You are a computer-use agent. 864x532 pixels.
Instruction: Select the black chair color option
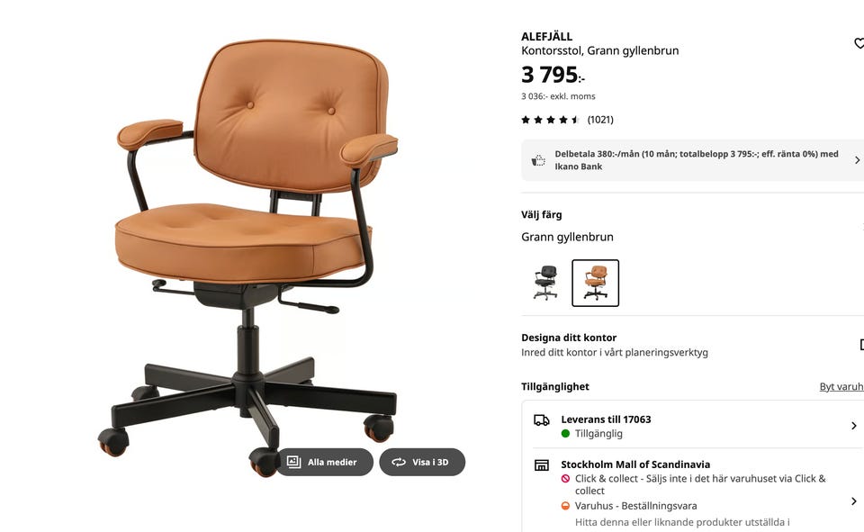click(x=545, y=283)
